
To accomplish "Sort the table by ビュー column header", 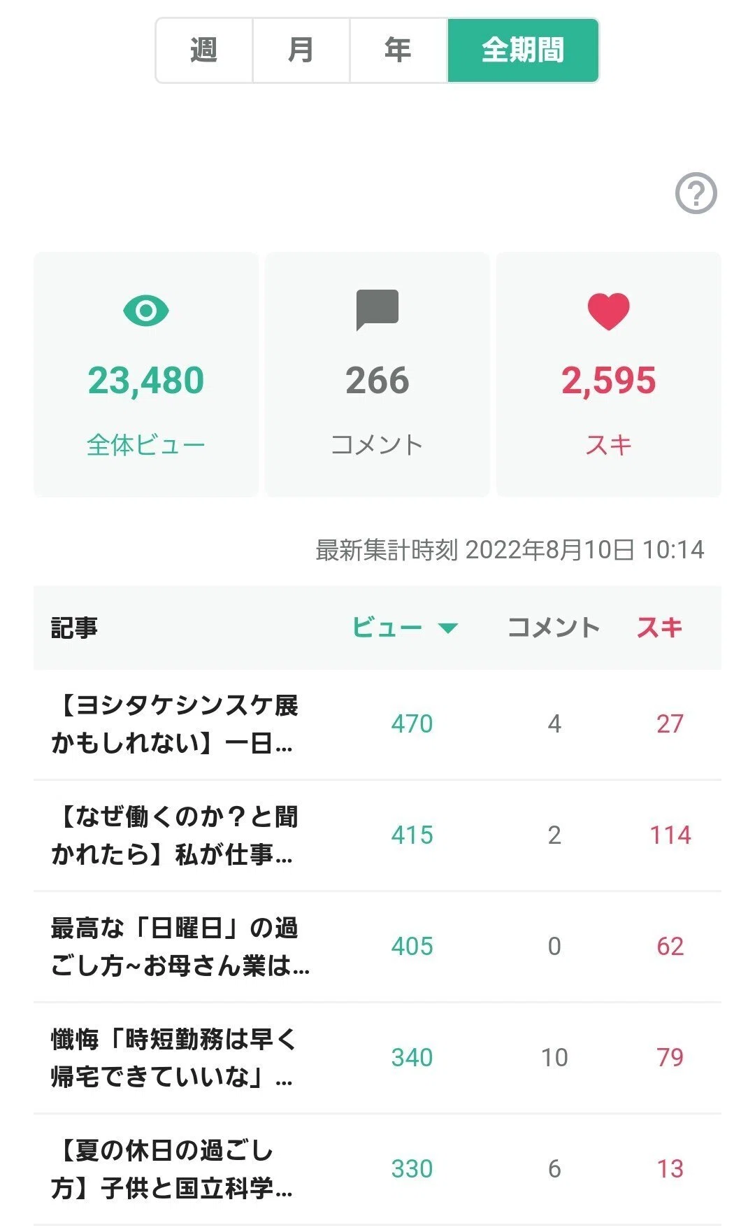I will (405, 628).
